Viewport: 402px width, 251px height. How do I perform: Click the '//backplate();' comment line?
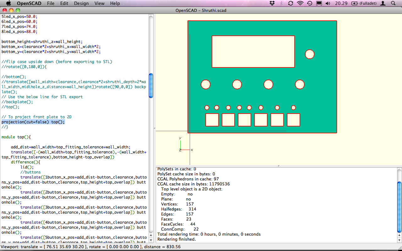17,102
